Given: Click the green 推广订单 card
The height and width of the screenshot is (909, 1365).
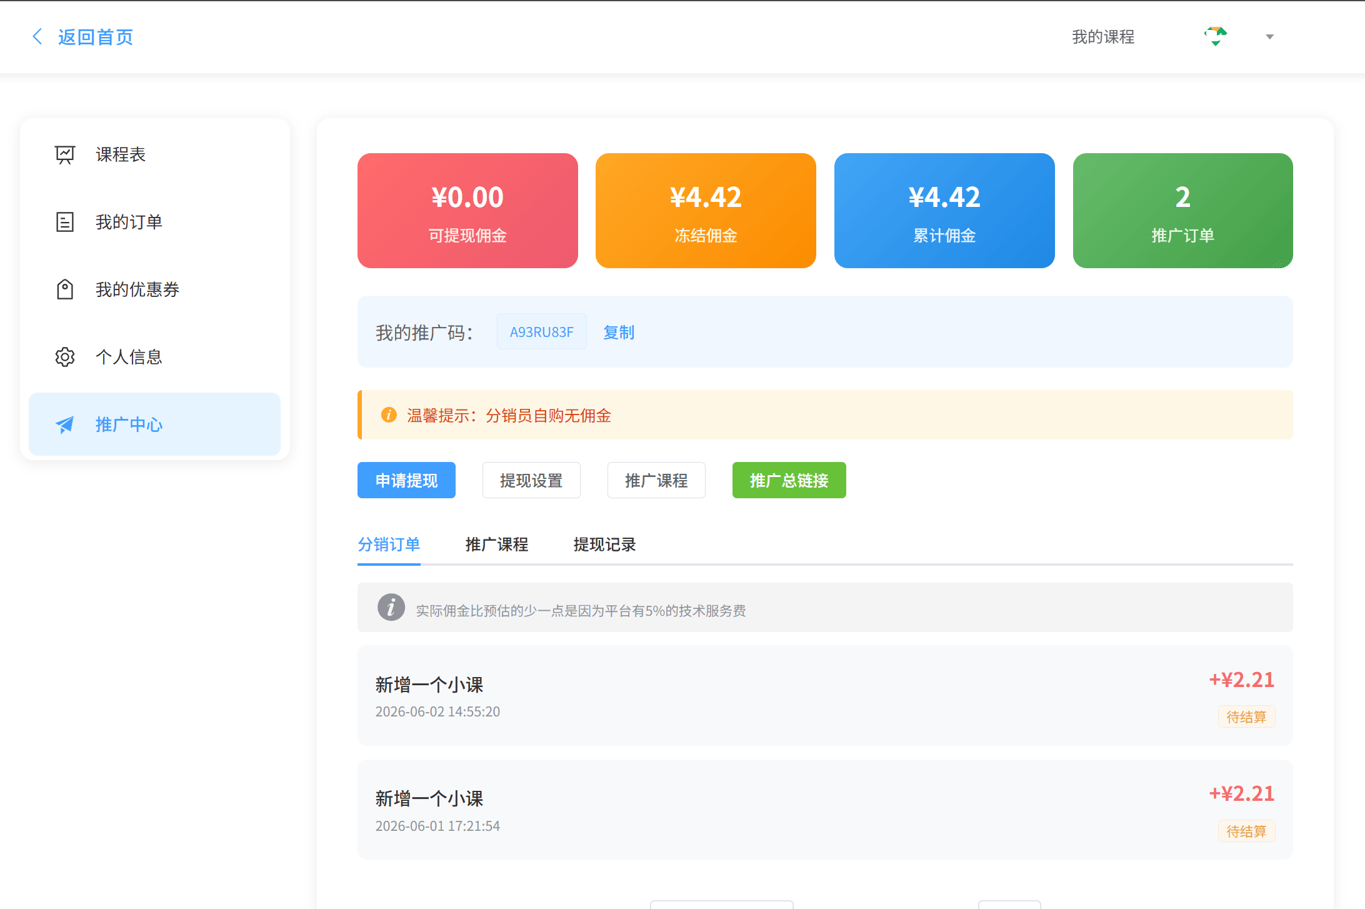Looking at the screenshot, I should click(1182, 211).
